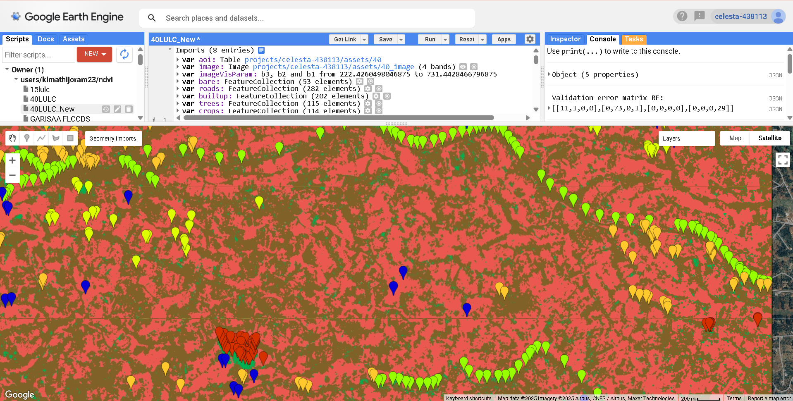Switch to the Docs tab

(46, 39)
